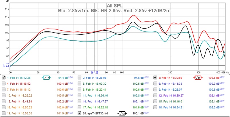The image size is (230, 117).
Task: Enable measurement 19: Feb 14 16:58:35
Action: [4, 113]
